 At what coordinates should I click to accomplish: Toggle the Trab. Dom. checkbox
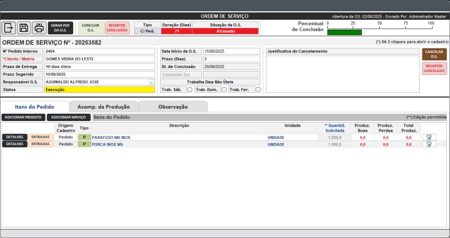pyautogui.click(x=224, y=89)
